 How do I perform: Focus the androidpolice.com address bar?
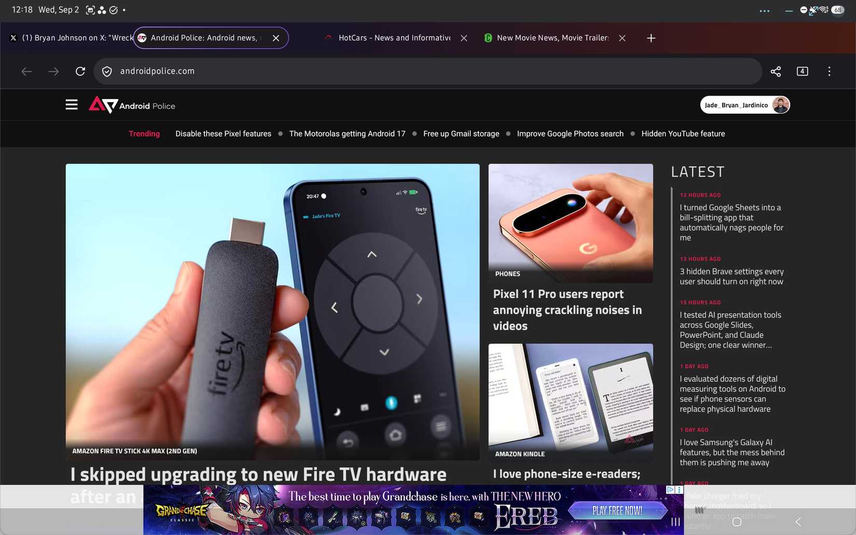click(x=428, y=71)
